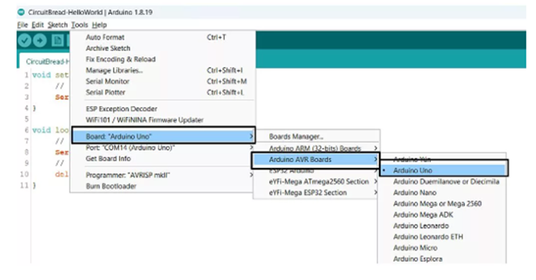
Task: Open the Help menu
Action: (x=99, y=25)
